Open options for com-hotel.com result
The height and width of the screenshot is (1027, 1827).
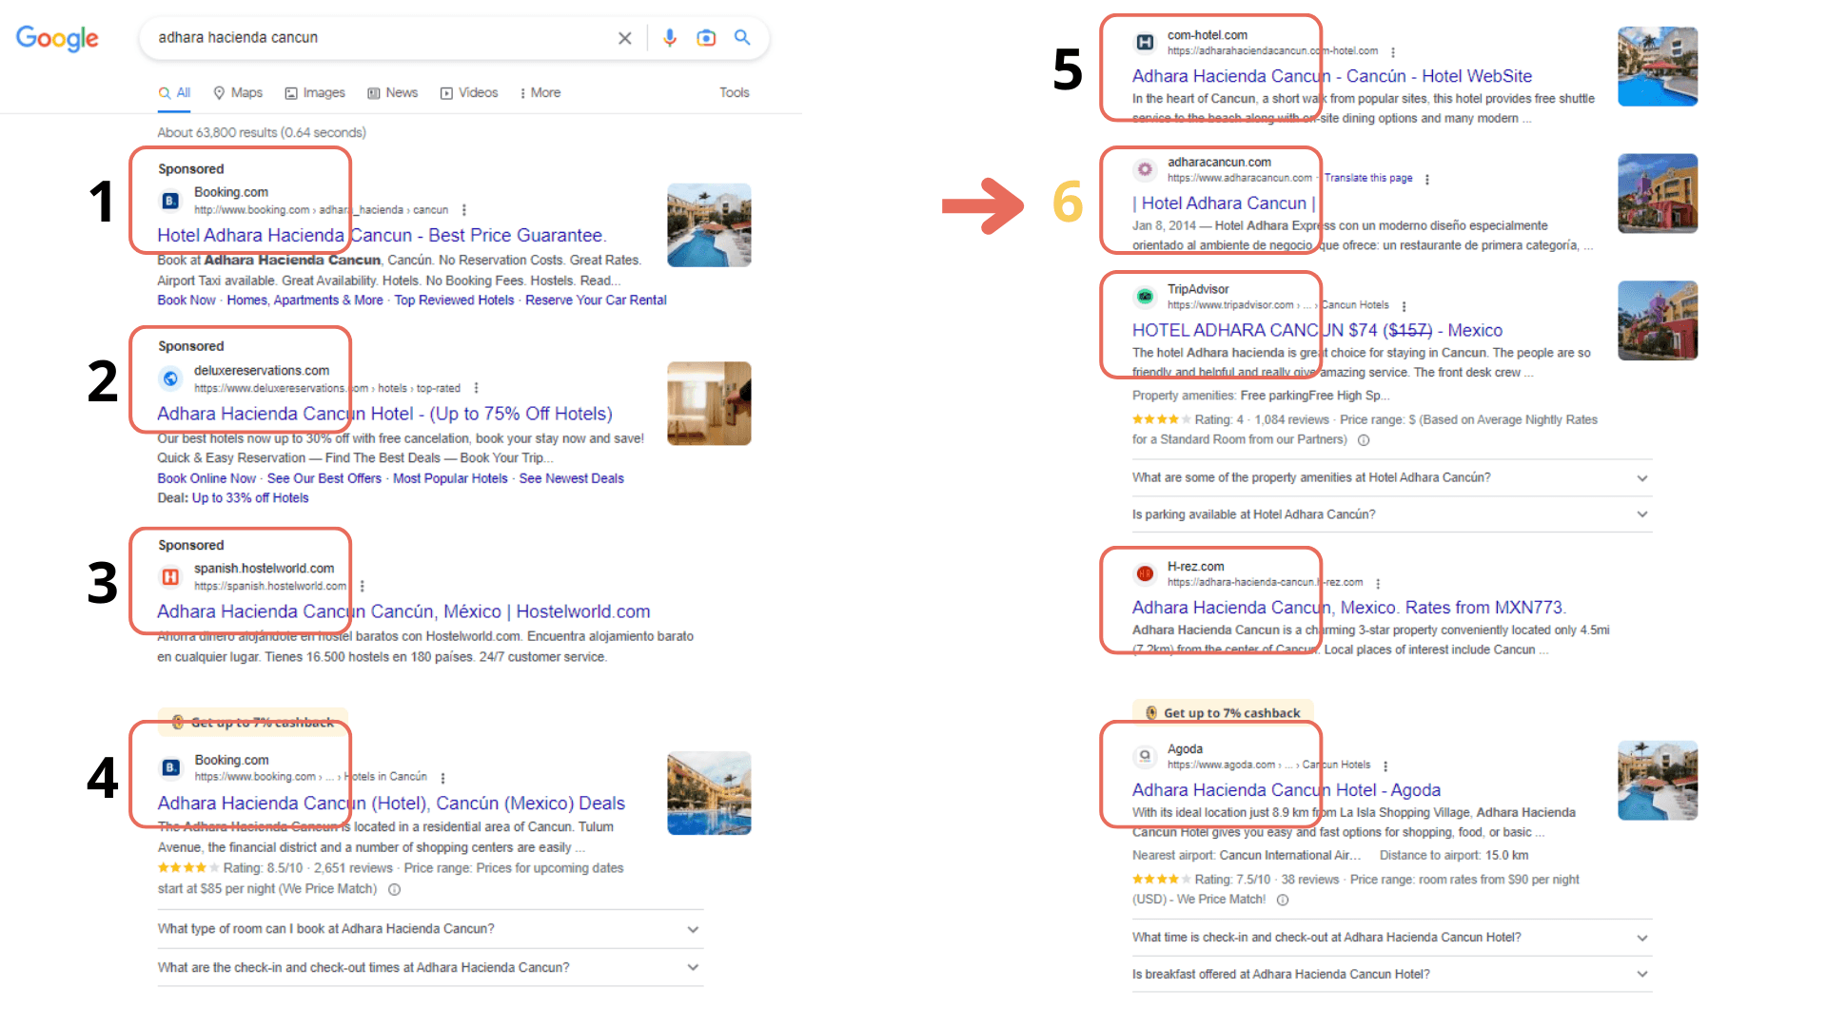click(x=1393, y=52)
